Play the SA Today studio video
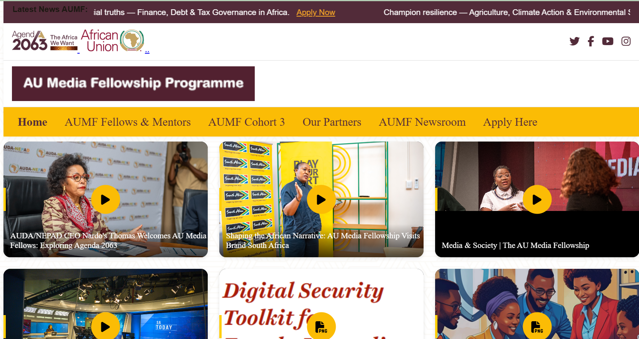 pos(106,326)
